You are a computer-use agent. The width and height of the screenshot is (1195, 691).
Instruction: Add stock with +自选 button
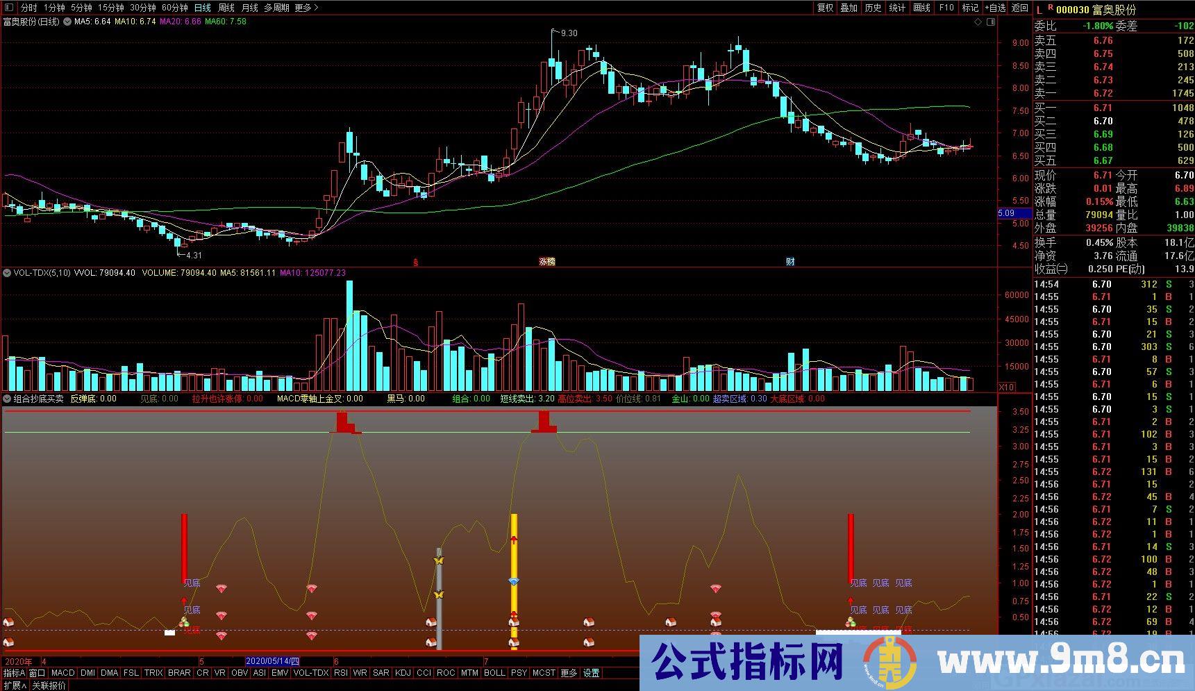995,8
